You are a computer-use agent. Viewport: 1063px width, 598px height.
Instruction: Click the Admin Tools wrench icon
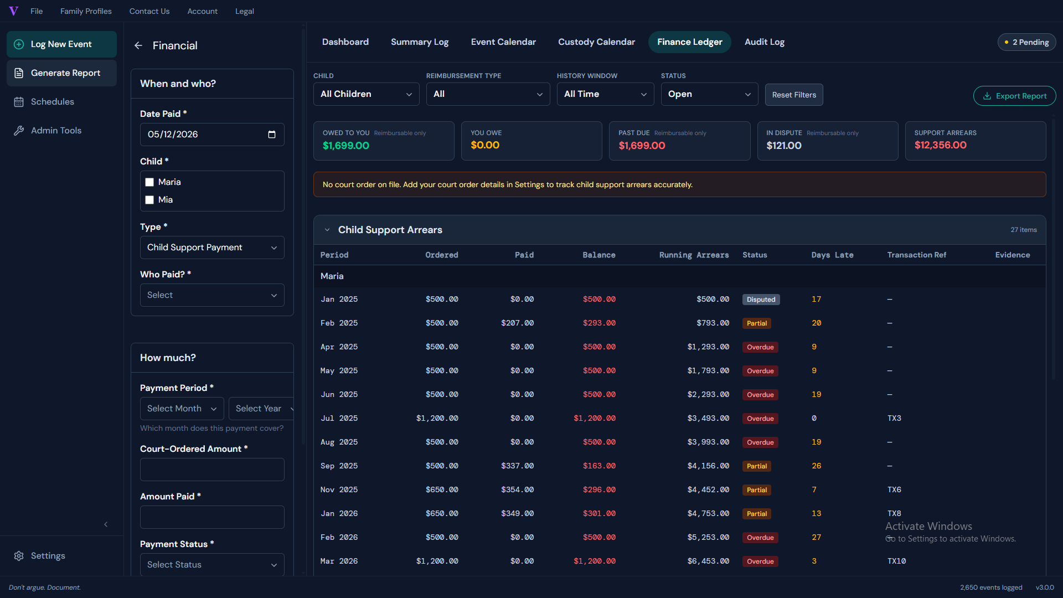coord(19,131)
